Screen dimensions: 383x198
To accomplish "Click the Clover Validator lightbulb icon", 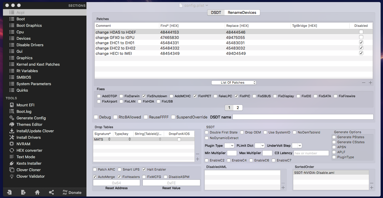I will coord(12,176).
